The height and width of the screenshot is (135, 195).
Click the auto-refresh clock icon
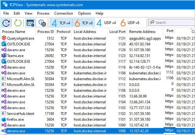click(x=6, y=23)
